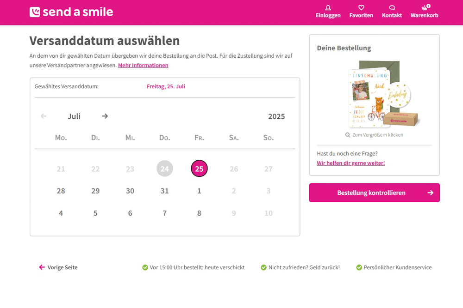Screen dimensions: 463x308
Task: Open the Mehr Informationen link
Action: pyautogui.click(x=143, y=66)
